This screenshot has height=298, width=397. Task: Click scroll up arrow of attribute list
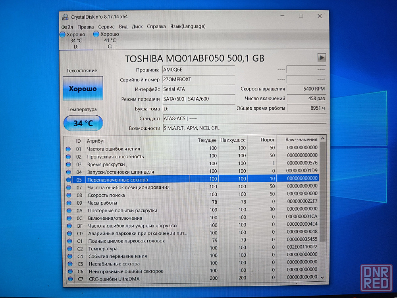[322, 139]
